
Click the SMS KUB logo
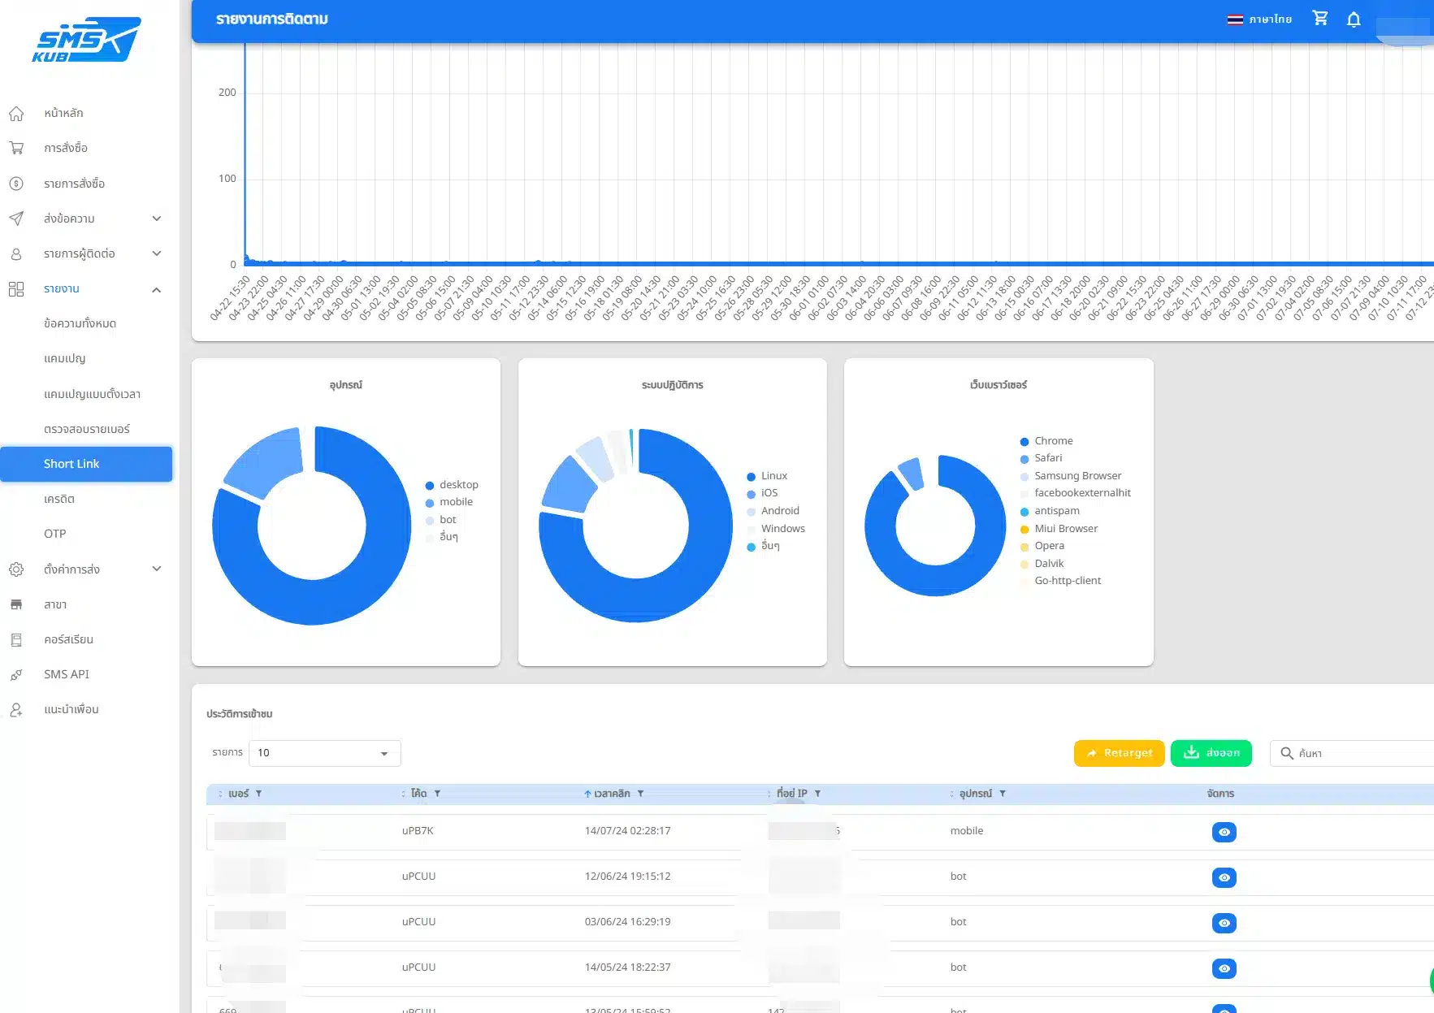point(86,40)
